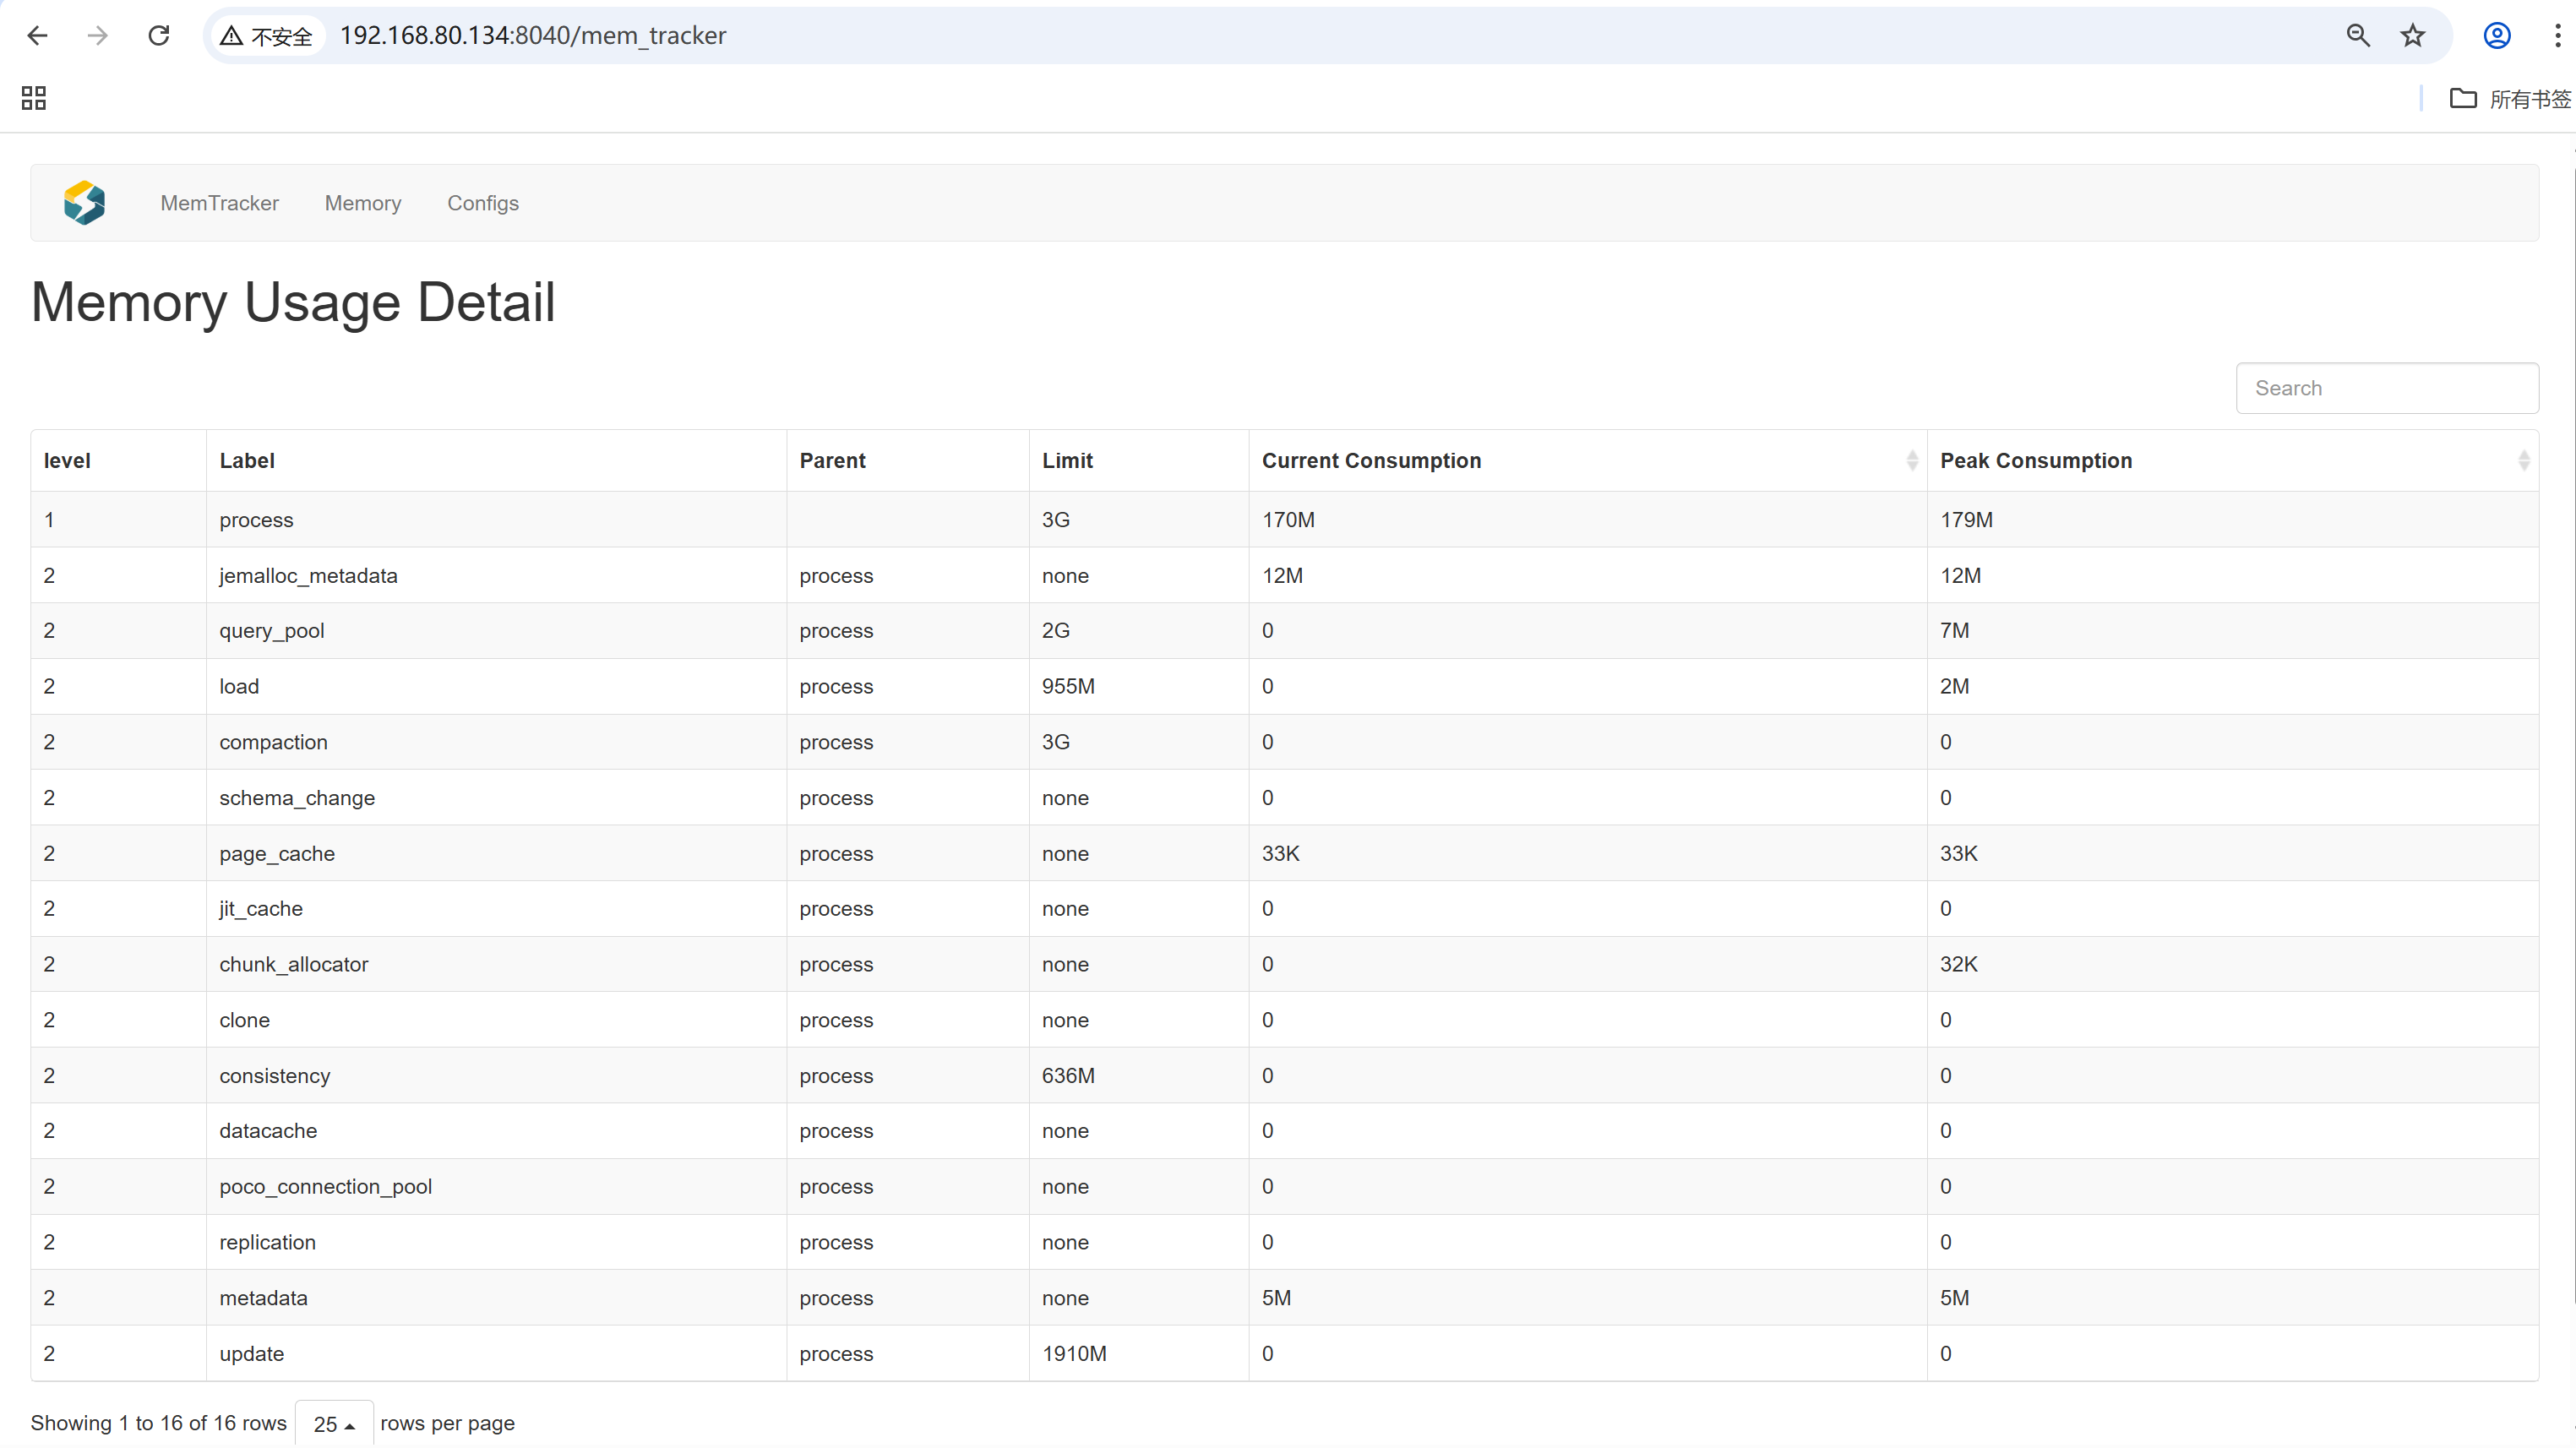2576x1448 pixels.
Task: Open the MemTracker nav tab
Action: point(219,203)
